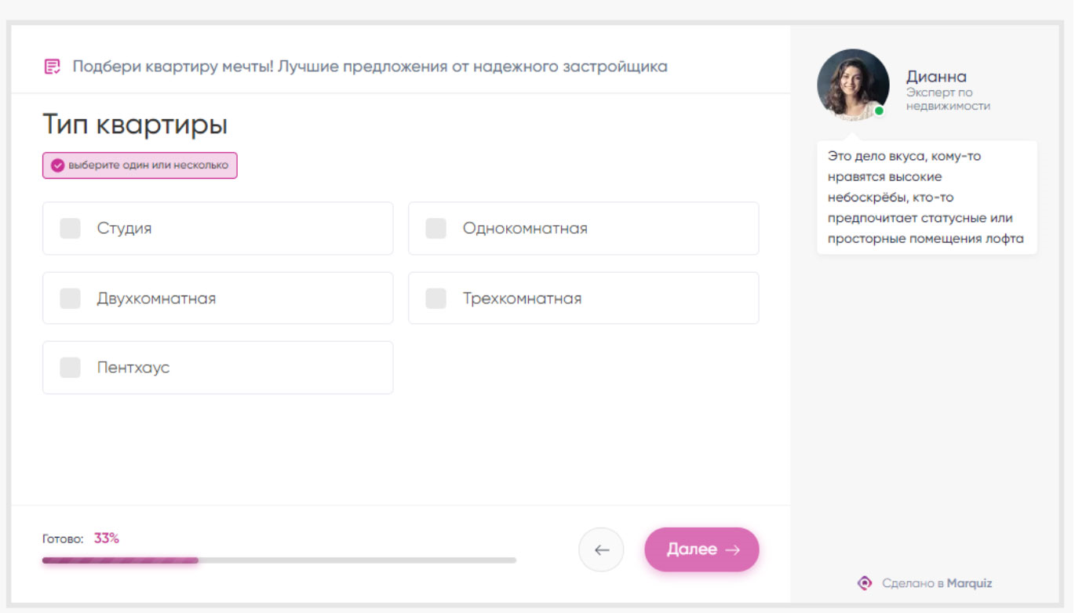
Task: Click Дианна's avatar photo
Action: (852, 84)
